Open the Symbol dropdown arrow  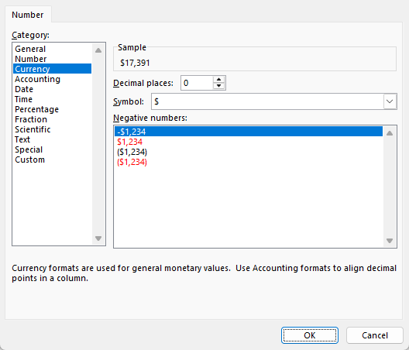click(x=390, y=101)
